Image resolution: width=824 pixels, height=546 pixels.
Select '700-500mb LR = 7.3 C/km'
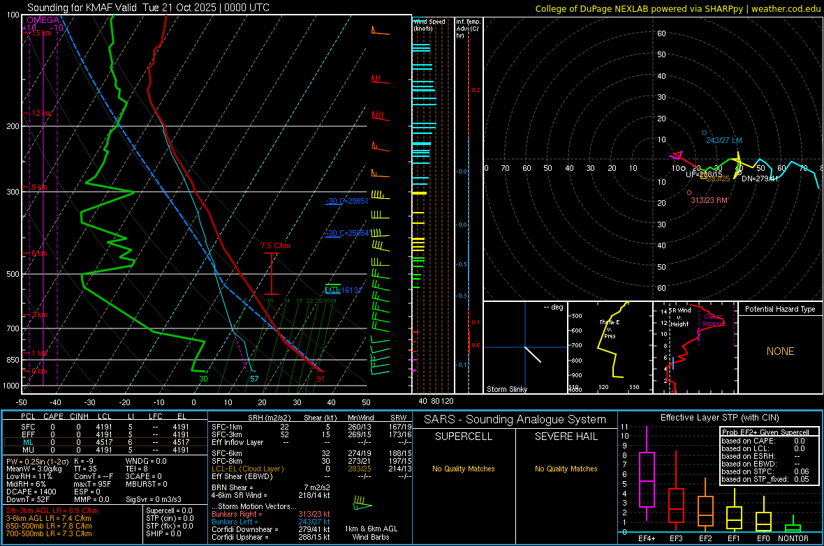(x=49, y=533)
